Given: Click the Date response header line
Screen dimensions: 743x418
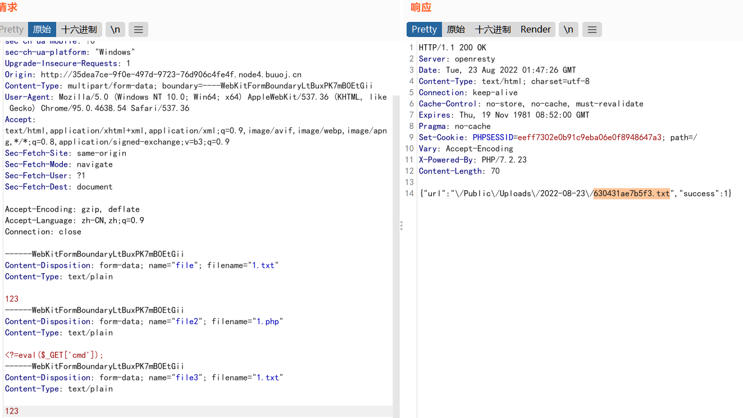Looking at the screenshot, I should pos(498,70).
